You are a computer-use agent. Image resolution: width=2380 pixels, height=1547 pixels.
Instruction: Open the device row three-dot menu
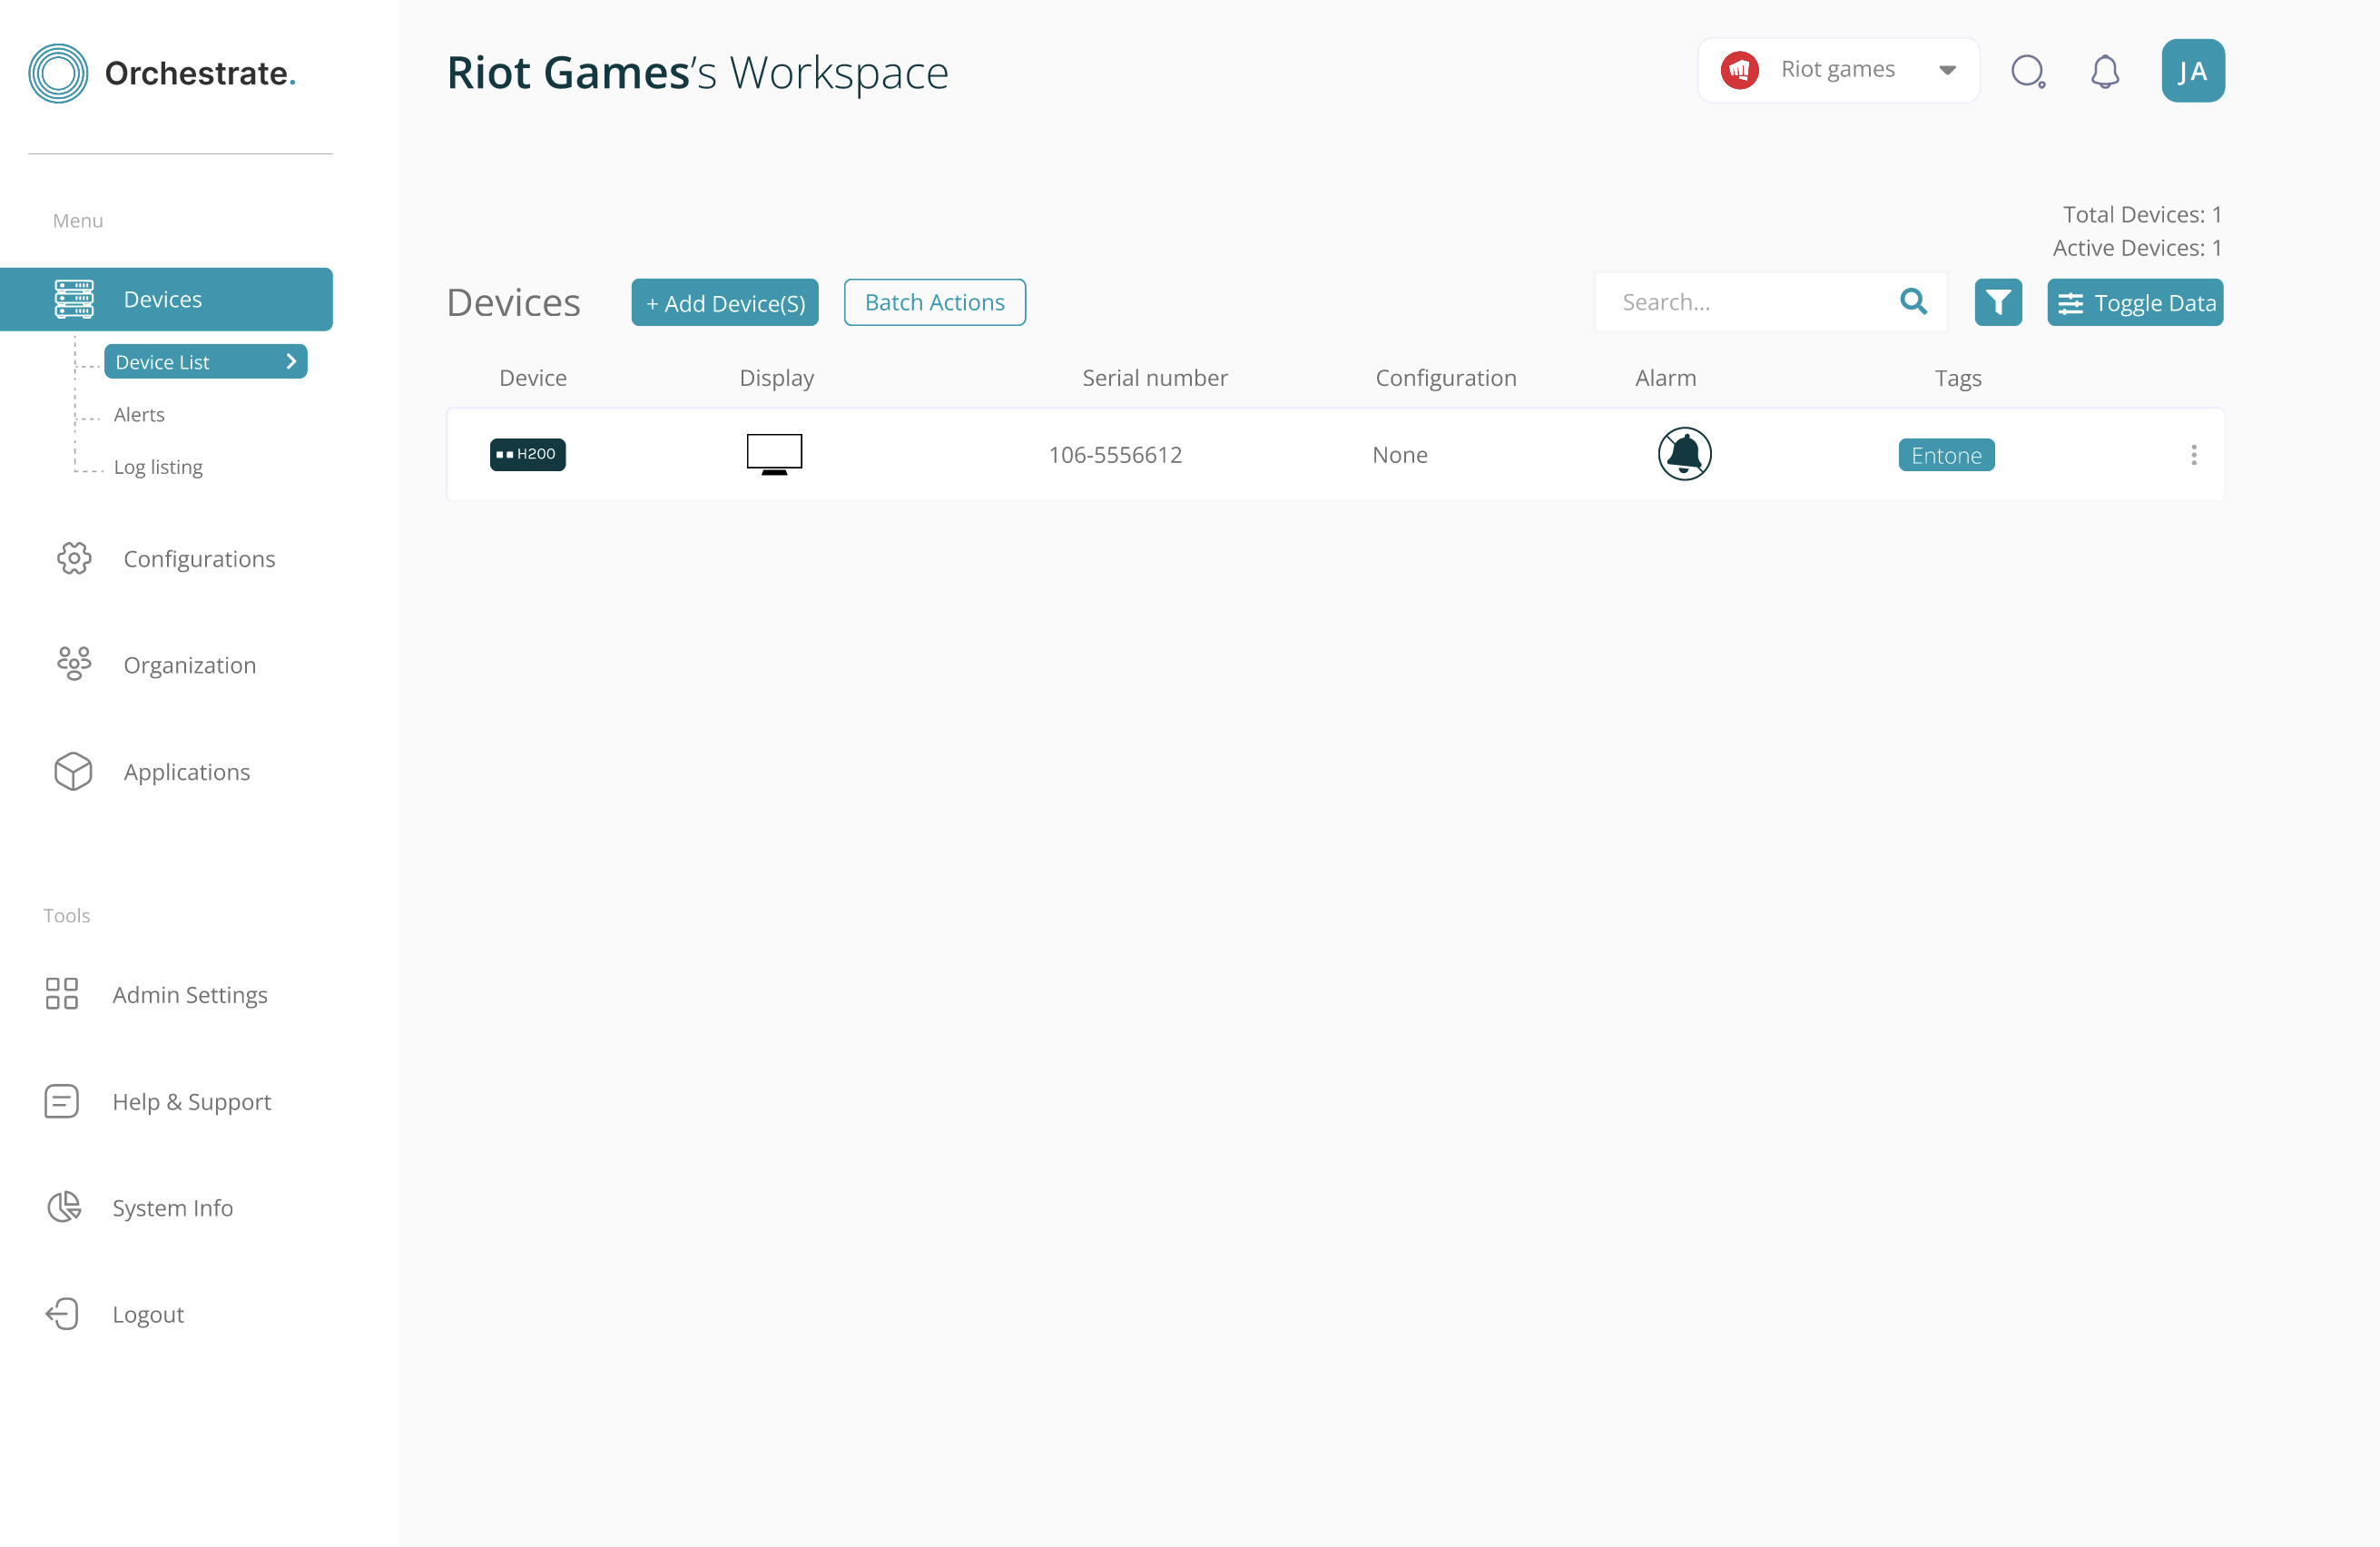tap(2193, 455)
